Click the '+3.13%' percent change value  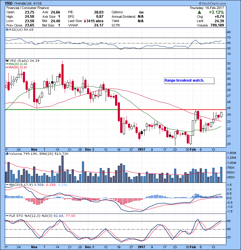216,12
